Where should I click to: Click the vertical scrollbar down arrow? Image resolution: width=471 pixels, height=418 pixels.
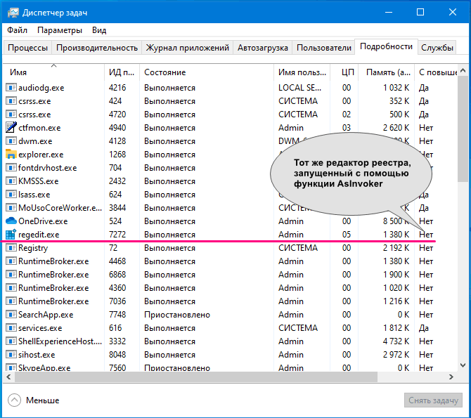[x=463, y=365]
